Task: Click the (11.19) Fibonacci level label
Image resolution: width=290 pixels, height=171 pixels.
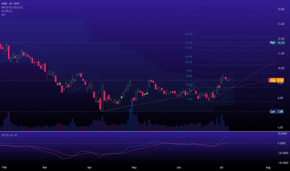Action: 189,48
